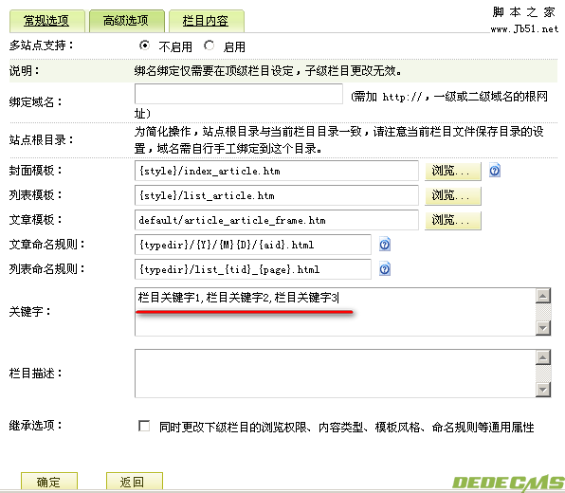
Task: Select the 不启用 radio button
Action: [144, 46]
